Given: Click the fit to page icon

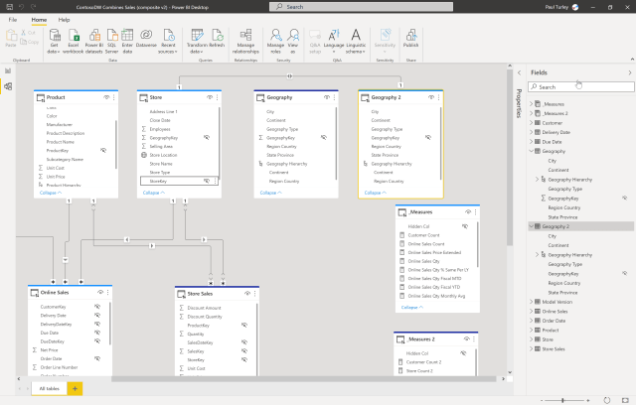Looking at the screenshot, I should tap(625, 400).
